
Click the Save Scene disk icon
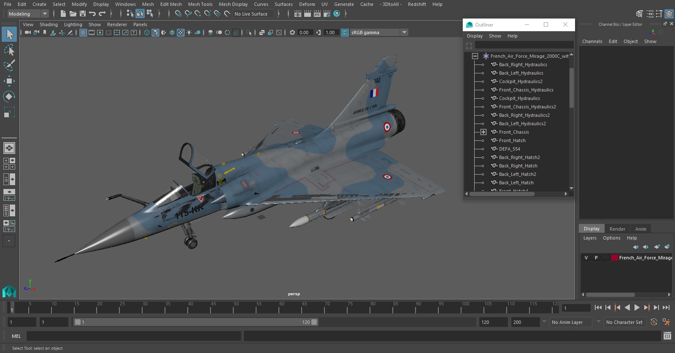(x=83, y=14)
